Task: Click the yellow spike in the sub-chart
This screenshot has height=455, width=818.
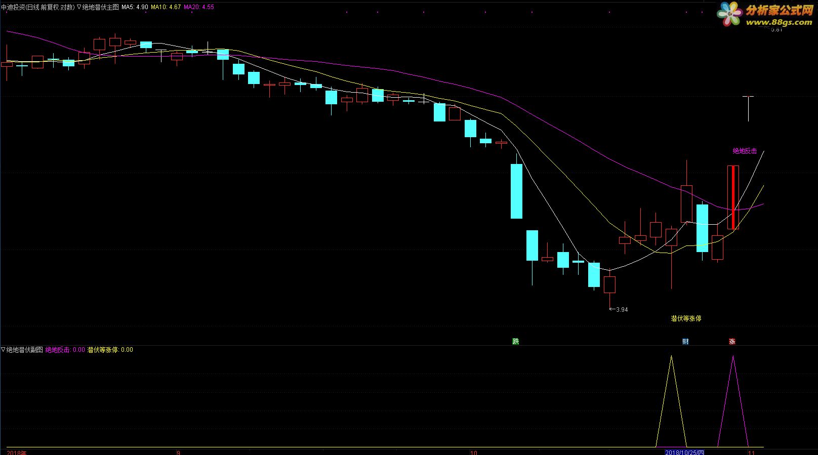Action: tap(672, 401)
